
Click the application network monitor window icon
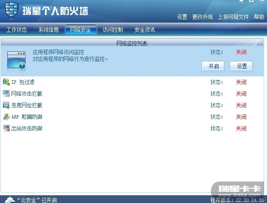coord(17,61)
